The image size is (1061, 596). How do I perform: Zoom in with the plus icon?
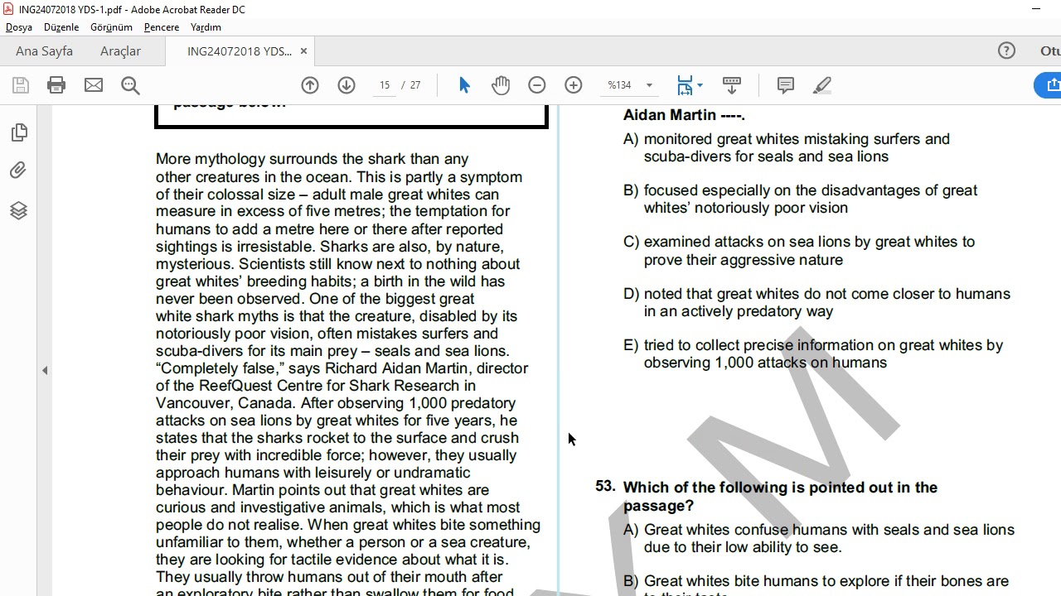point(574,85)
